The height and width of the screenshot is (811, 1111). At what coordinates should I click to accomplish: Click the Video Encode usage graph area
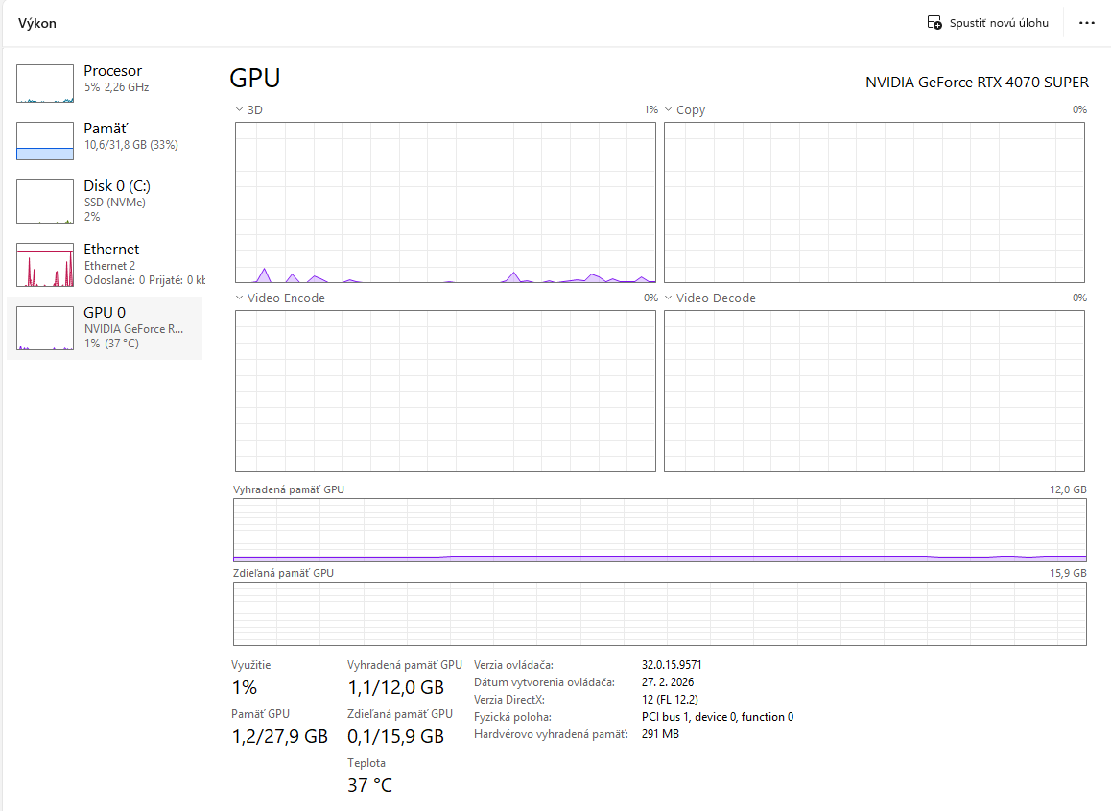[444, 391]
